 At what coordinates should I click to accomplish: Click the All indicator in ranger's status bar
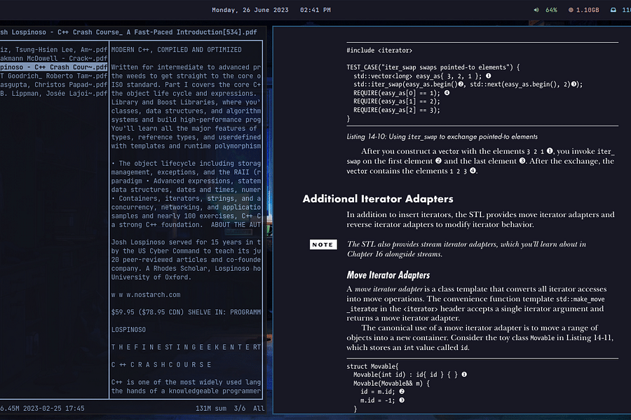click(259, 407)
